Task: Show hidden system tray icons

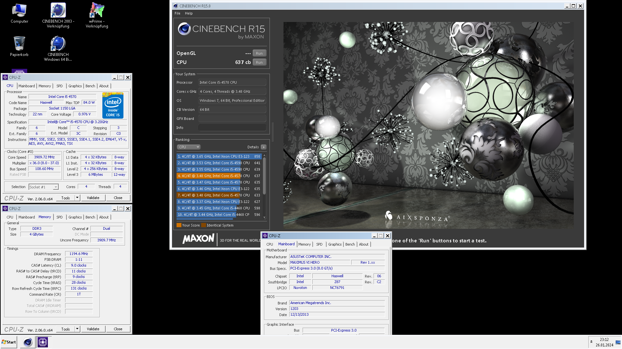Action: (591, 342)
